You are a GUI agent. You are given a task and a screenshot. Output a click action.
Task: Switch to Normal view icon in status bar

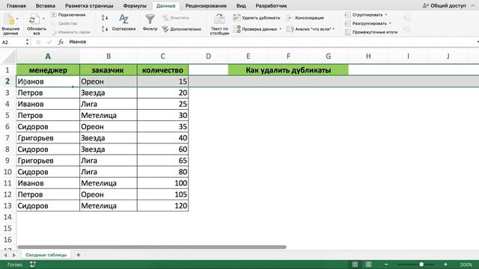(x=355, y=264)
